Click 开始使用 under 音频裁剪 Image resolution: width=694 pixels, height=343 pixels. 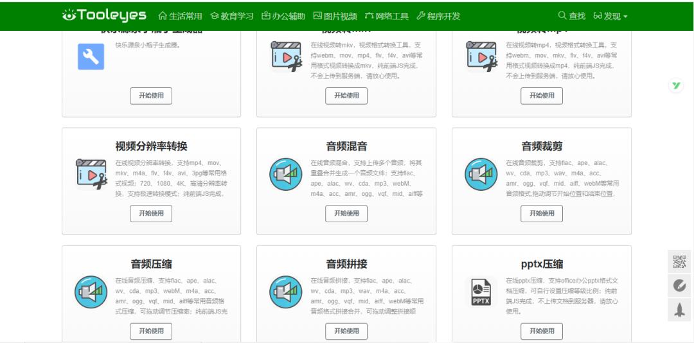click(x=542, y=213)
